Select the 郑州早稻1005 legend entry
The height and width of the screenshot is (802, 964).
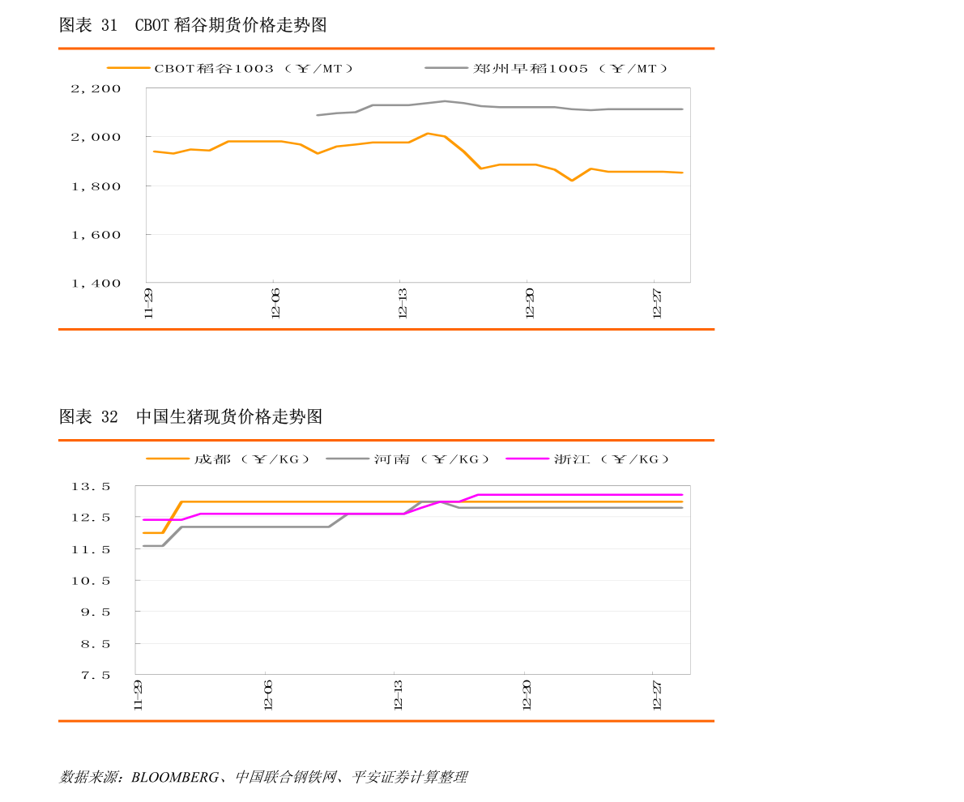570,69
